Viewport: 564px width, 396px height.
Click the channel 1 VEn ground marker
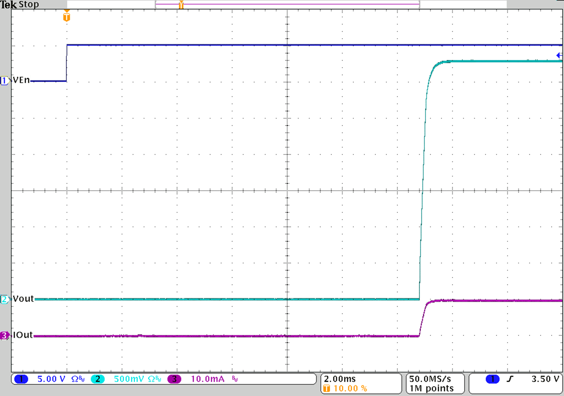(x=5, y=81)
